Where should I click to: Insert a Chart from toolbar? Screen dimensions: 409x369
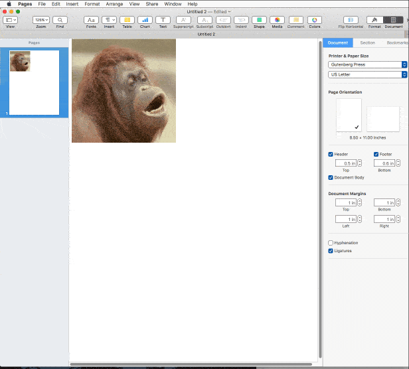click(x=145, y=20)
